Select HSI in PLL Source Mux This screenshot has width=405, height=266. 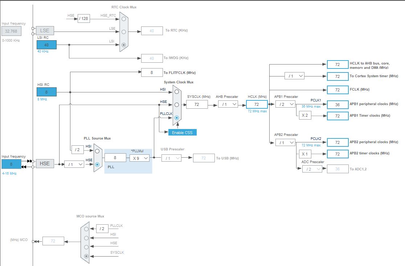click(x=97, y=151)
